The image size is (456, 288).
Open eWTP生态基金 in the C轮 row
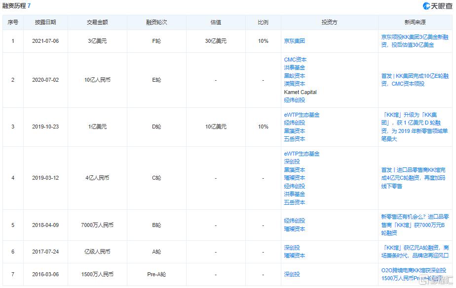[x=302, y=154]
